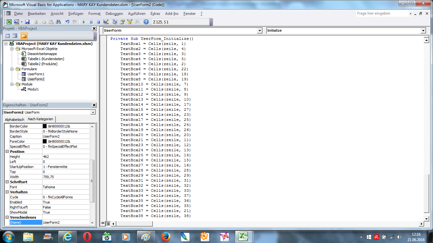Click the Windows Start button

click(x=8, y=237)
